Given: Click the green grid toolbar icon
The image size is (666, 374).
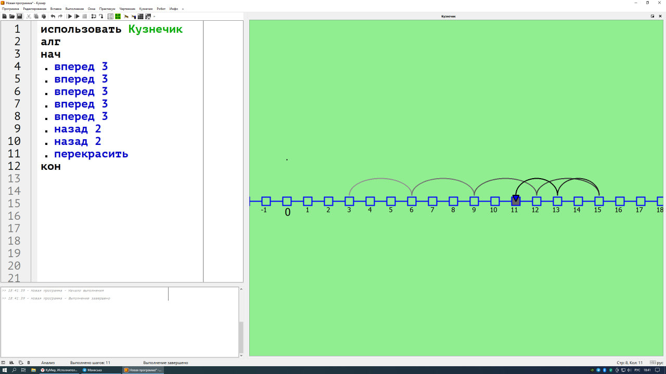Looking at the screenshot, I should 118,16.
